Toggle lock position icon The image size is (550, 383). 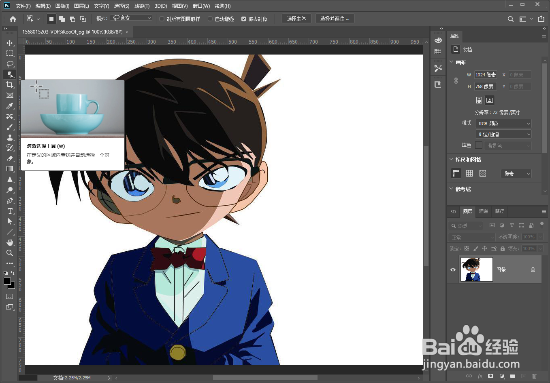[x=484, y=248]
